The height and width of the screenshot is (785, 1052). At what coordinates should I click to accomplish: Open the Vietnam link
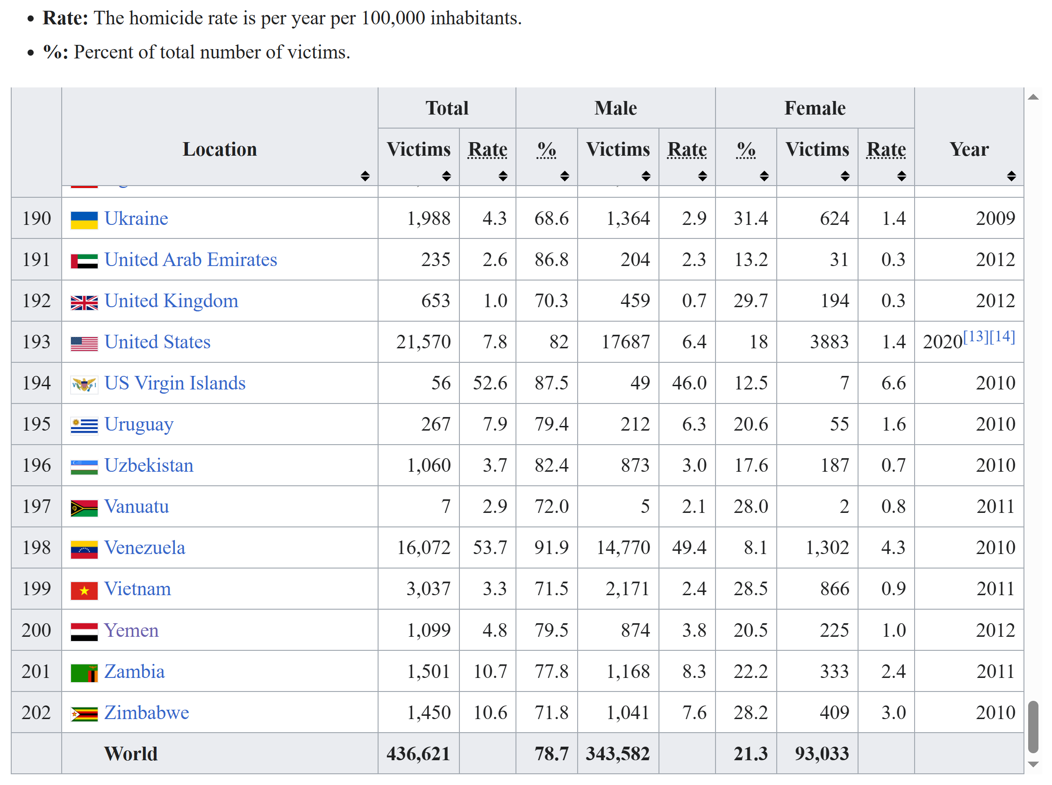[137, 589]
